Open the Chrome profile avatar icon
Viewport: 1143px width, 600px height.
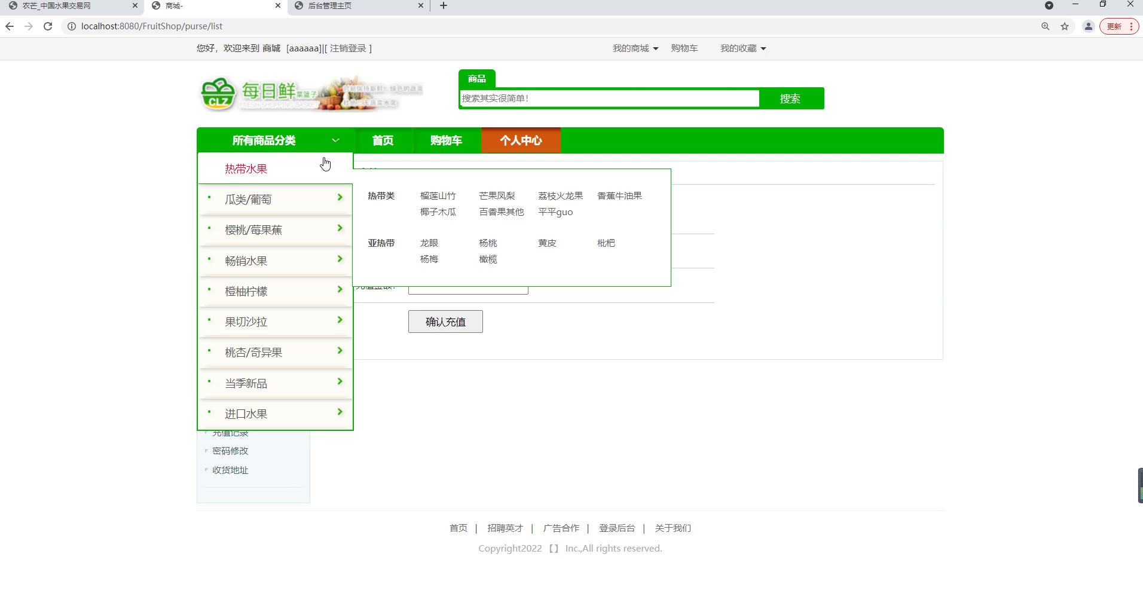(x=1088, y=26)
